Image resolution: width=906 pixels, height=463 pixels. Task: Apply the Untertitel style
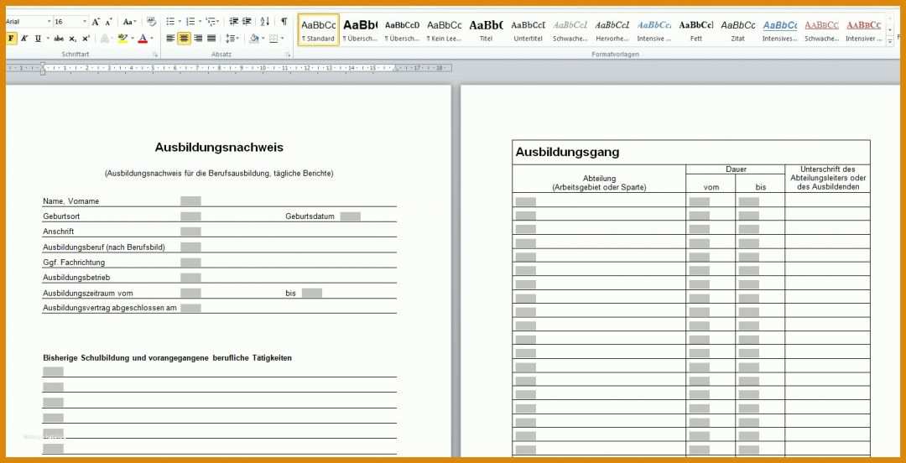(x=528, y=30)
